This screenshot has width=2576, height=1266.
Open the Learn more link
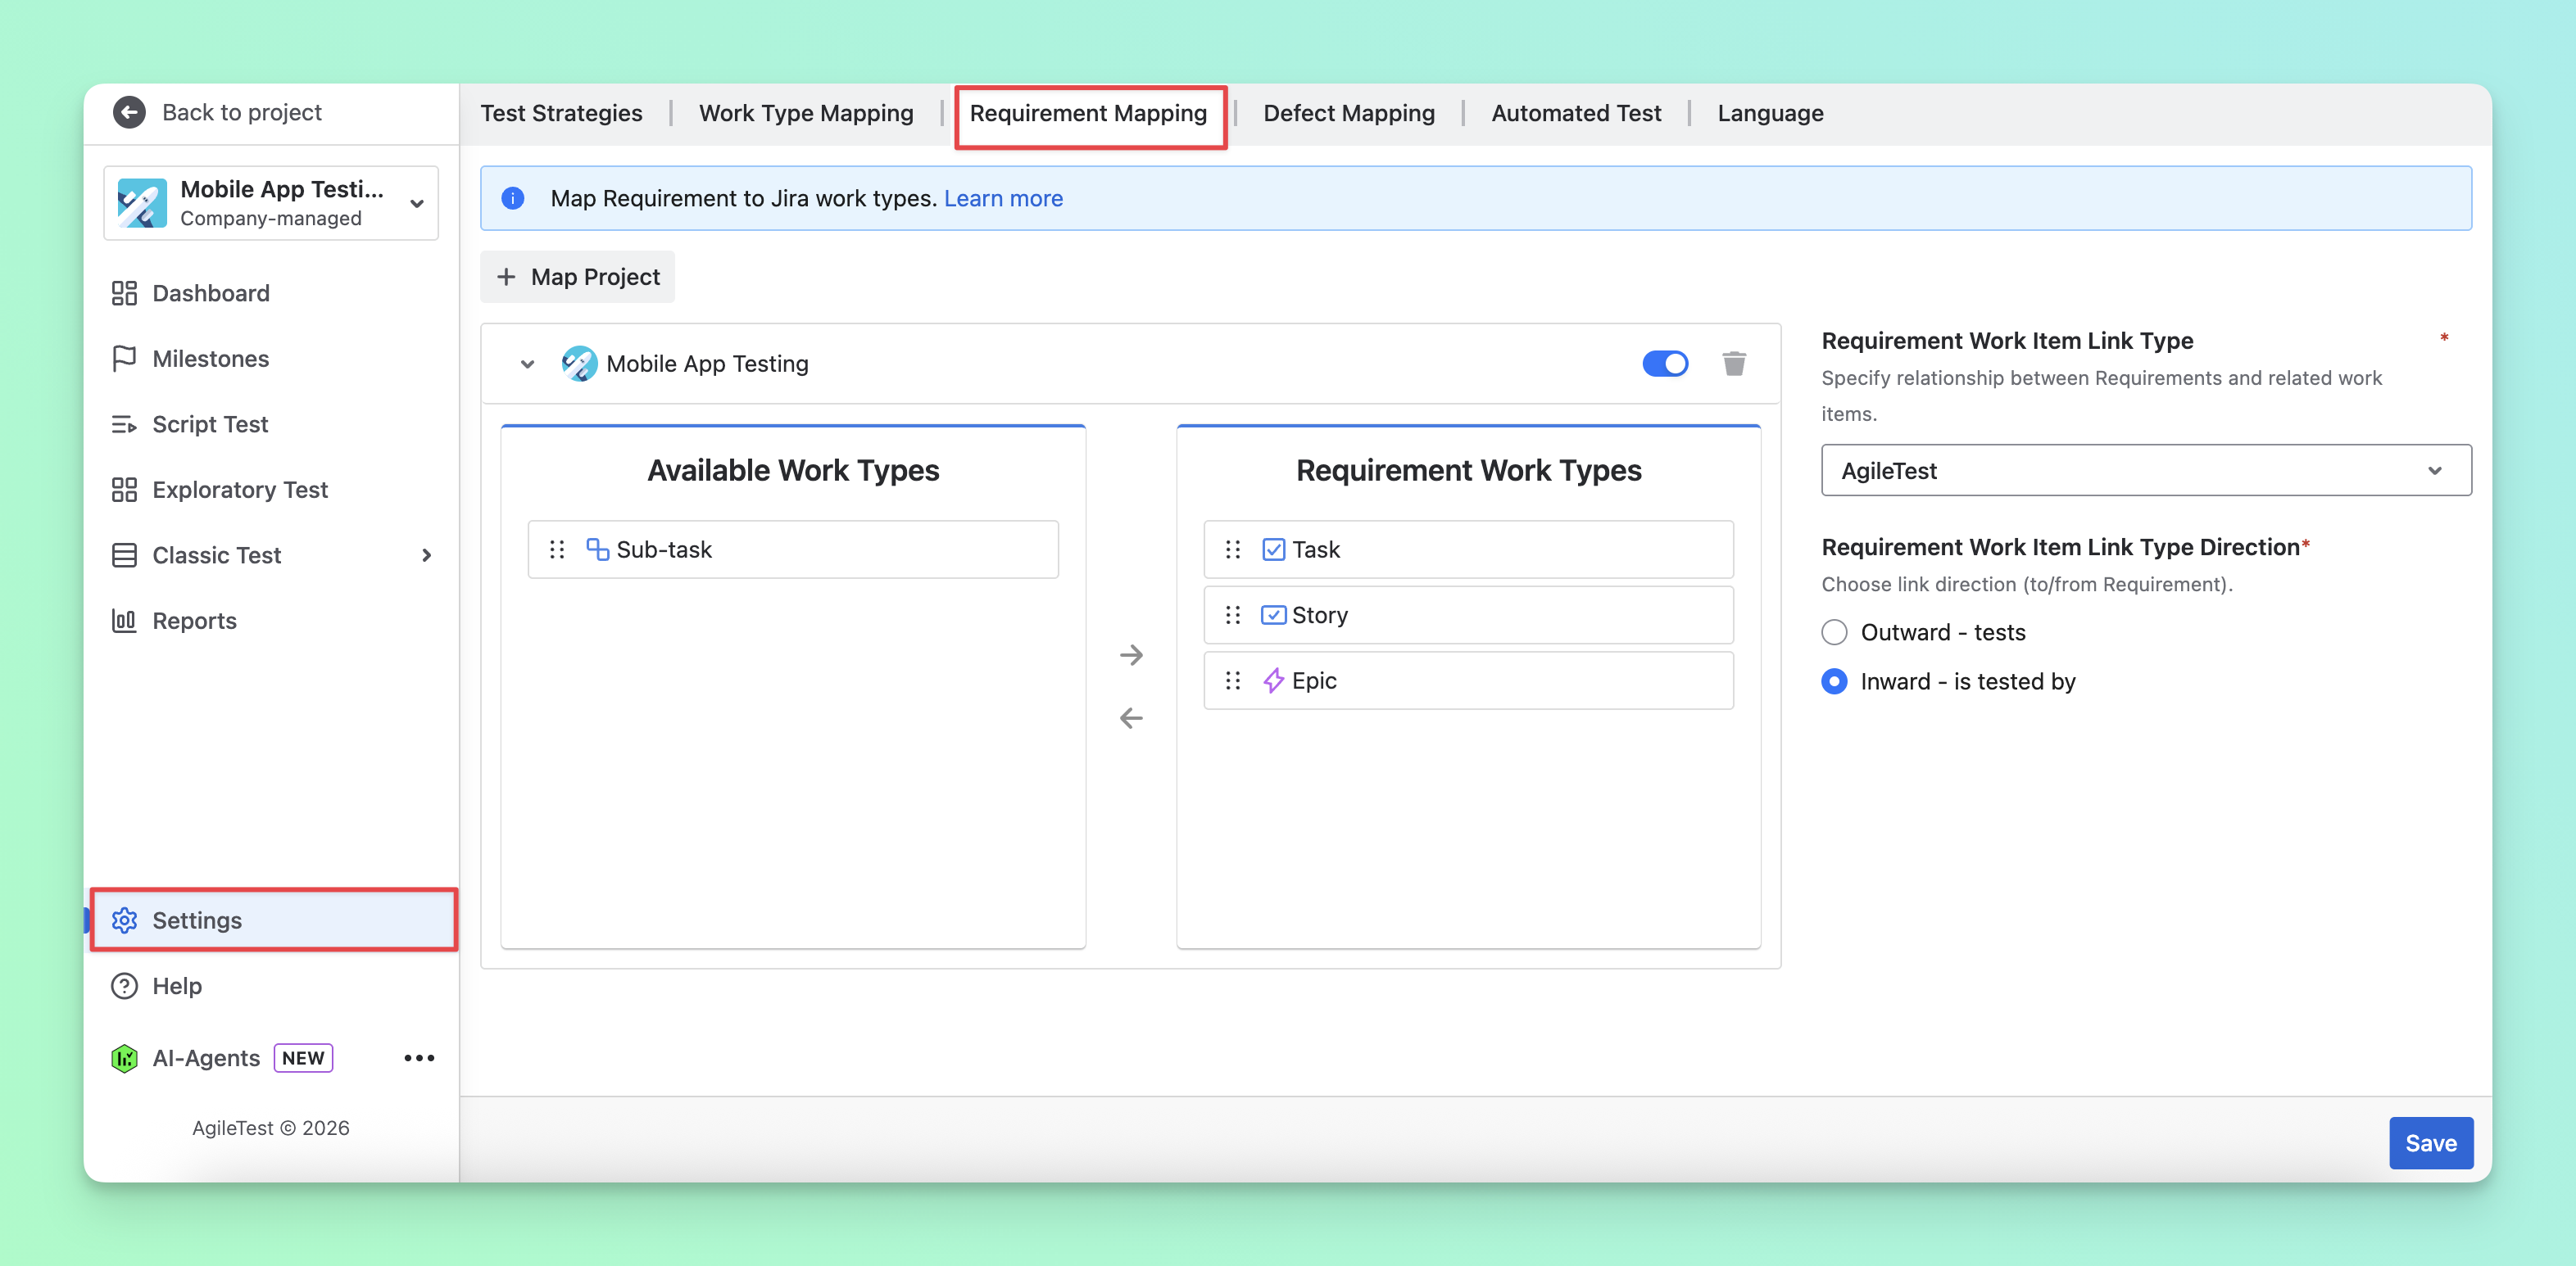tap(1003, 199)
